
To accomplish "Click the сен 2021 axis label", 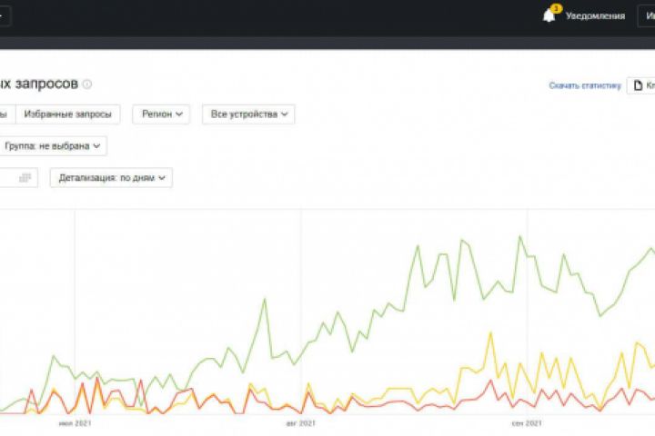I will tap(527, 423).
